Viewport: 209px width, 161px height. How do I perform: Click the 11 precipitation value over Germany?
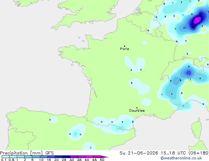[x=184, y=28]
